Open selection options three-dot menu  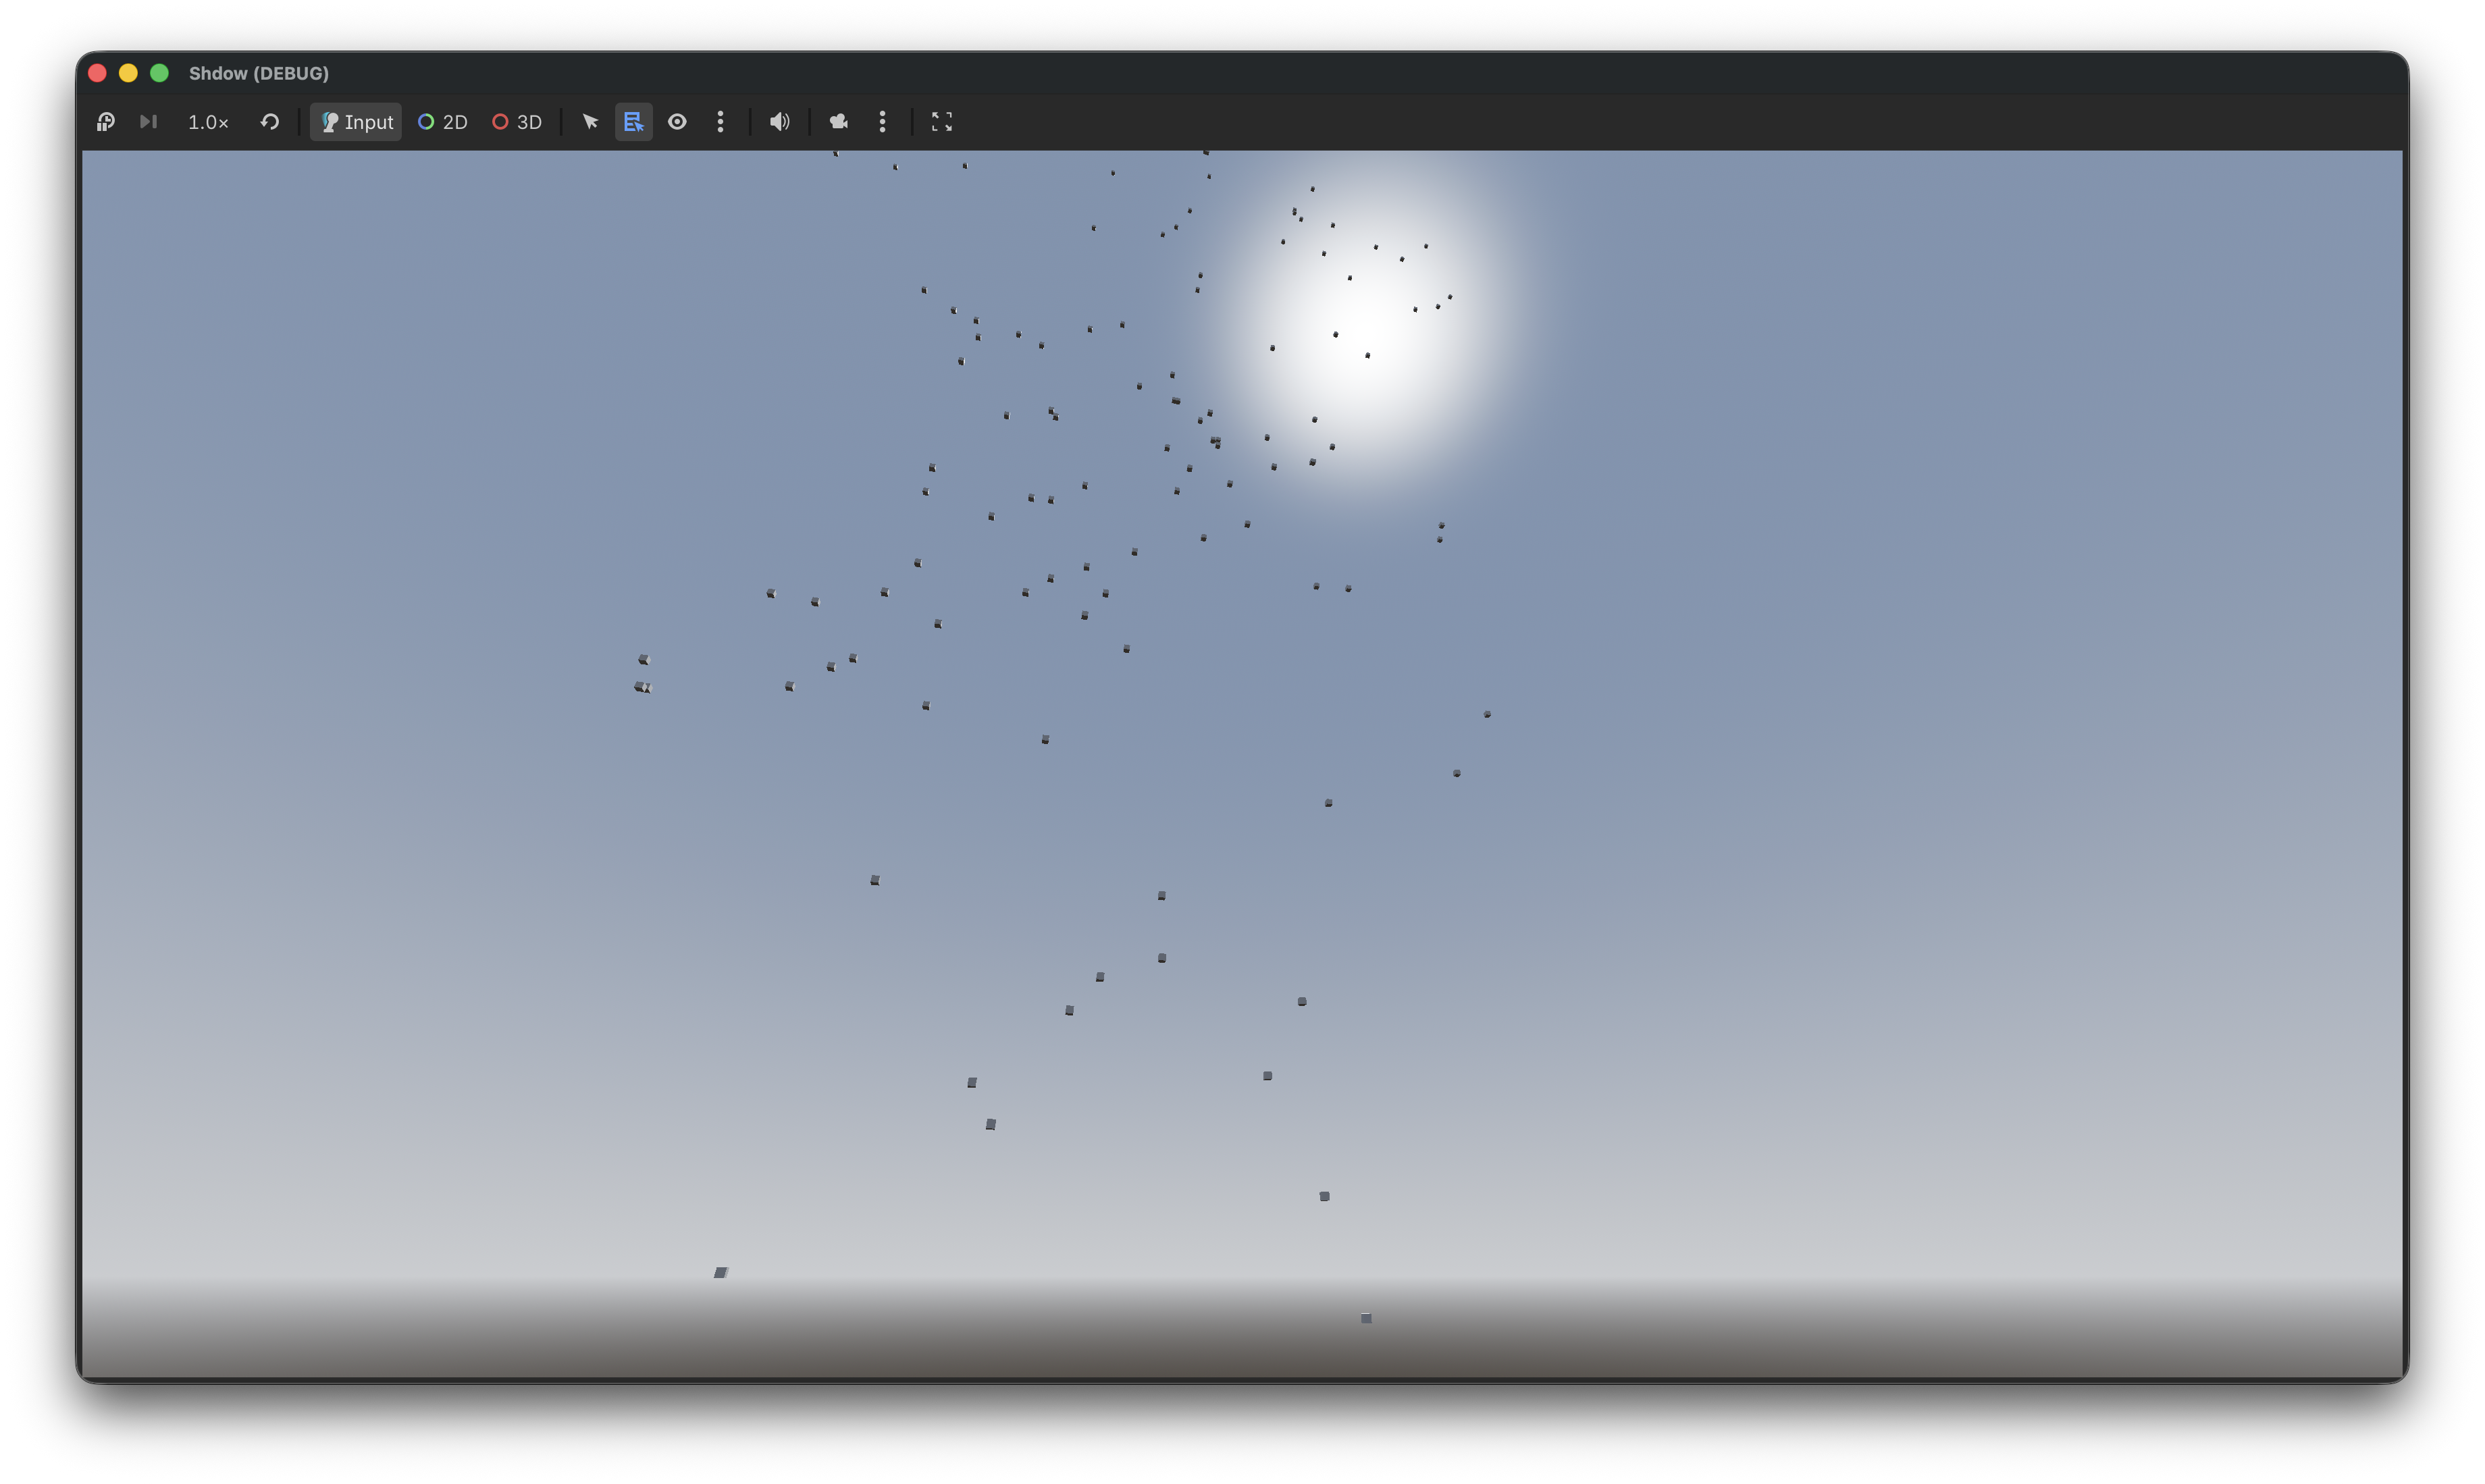tap(720, 122)
